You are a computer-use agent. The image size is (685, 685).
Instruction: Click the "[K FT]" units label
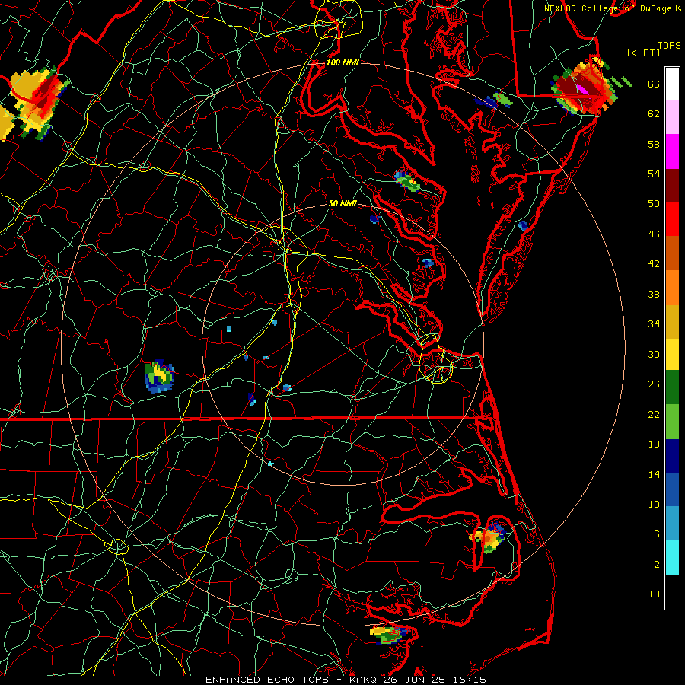point(643,53)
